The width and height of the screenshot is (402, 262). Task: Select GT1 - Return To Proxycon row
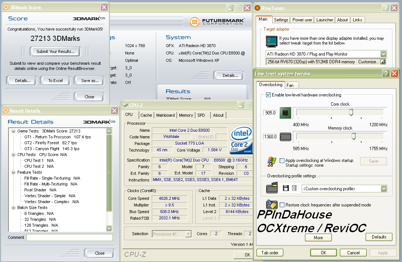click(x=57, y=137)
